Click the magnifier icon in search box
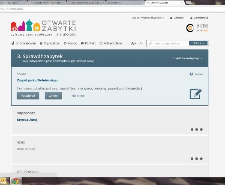The height and width of the screenshot is (185, 225). [x=150, y=43]
